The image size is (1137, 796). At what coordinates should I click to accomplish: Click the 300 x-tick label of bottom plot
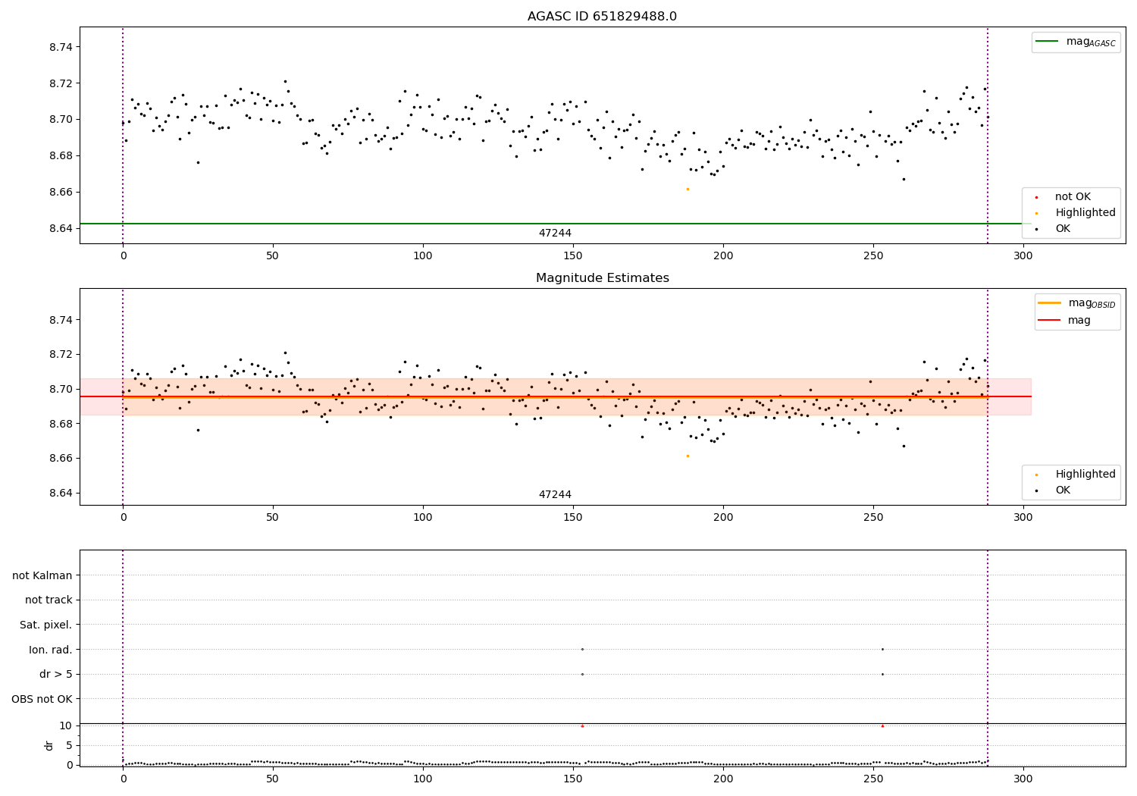pyautogui.click(x=1023, y=779)
